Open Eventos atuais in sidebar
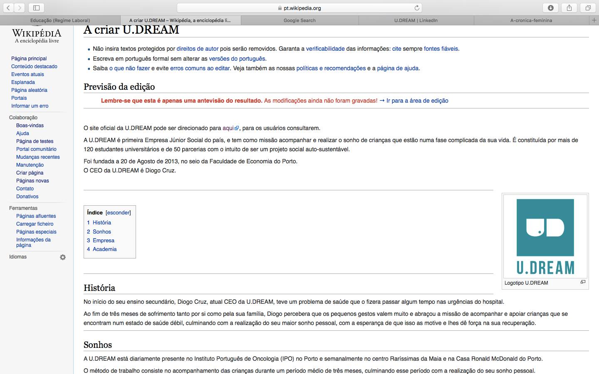Image resolution: width=599 pixels, height=374 pixels. pos(27,74)
